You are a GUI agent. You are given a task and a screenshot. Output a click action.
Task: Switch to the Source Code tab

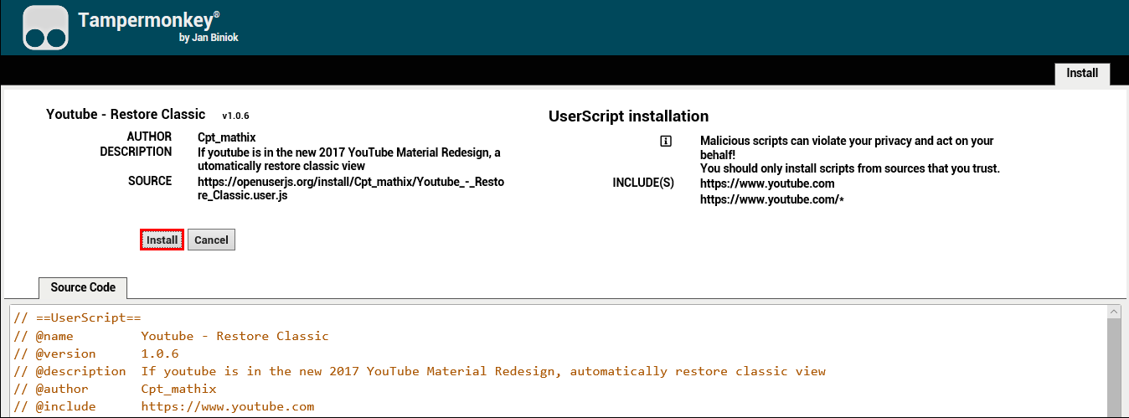83,287
